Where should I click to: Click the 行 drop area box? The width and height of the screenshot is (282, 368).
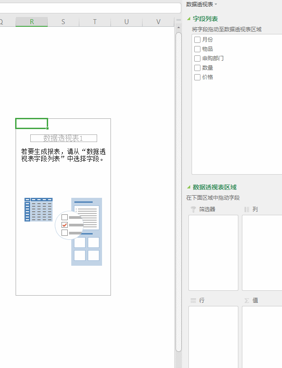point(213,337)
